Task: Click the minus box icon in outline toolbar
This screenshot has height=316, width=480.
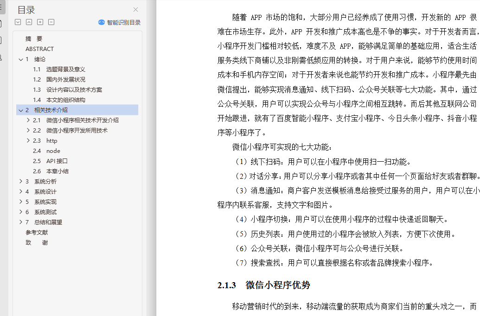Action: pyautogui.click(x=51, y=22)
